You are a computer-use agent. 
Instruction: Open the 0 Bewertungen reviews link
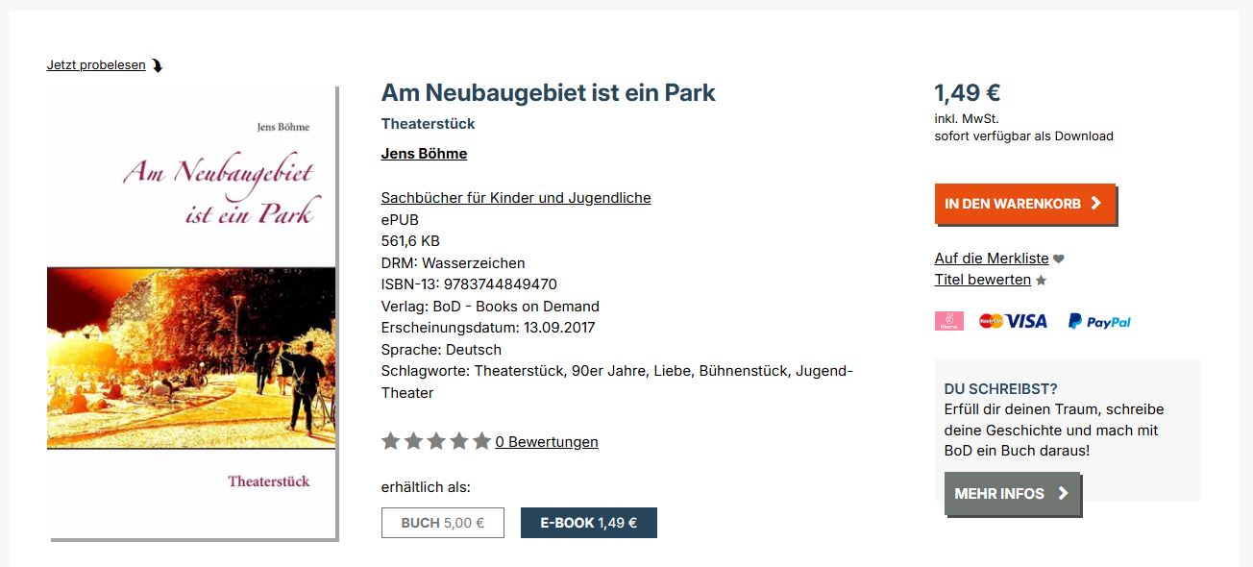pyautogui.click(x=547, y=442)
